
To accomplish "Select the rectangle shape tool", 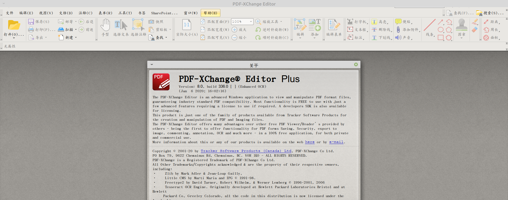I will pos(441,38).
